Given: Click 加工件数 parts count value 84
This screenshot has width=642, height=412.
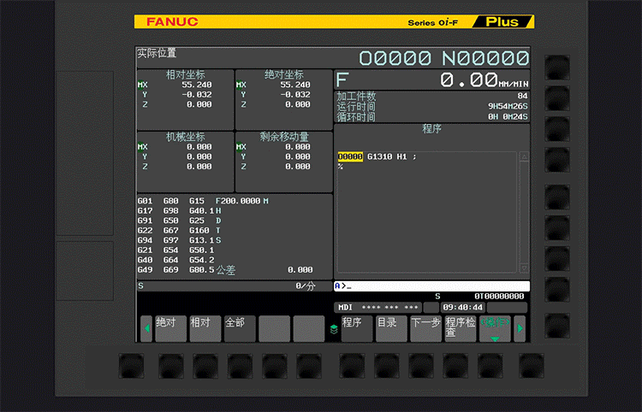Looking at the screenshot, I should point(522,96).
